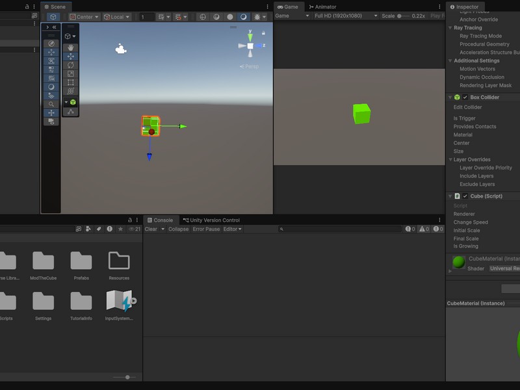The image size is (520, 390).
Task: Click the green cube Box Collider tool
Action: (73, 103)
